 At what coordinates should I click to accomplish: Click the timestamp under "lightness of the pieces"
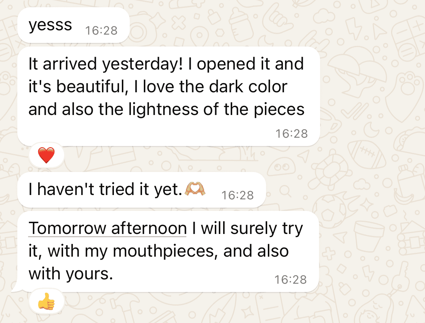coord(291,134)
